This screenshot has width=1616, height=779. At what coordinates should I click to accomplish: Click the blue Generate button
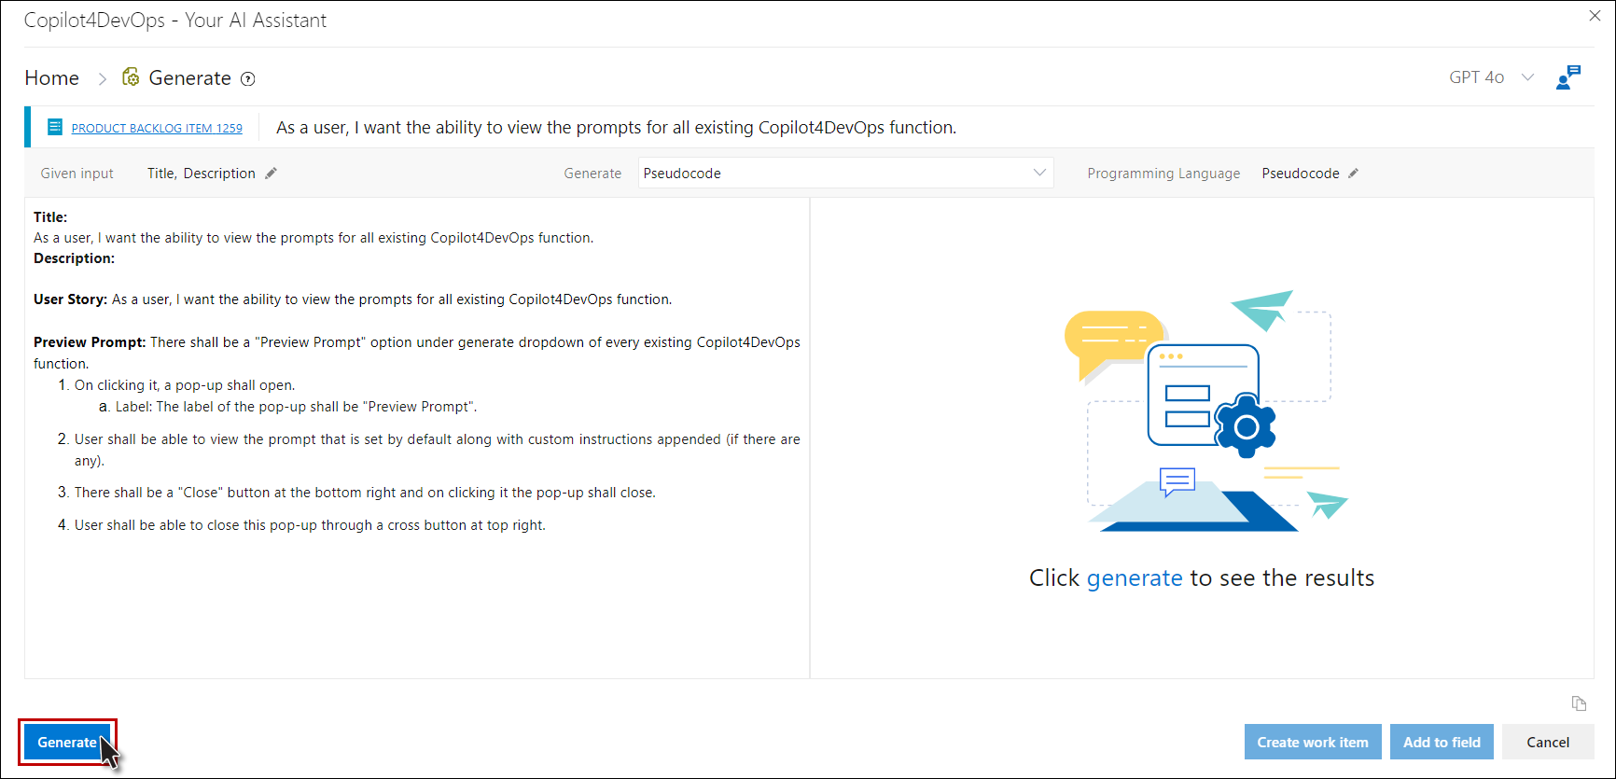click(x=67, y=743)
